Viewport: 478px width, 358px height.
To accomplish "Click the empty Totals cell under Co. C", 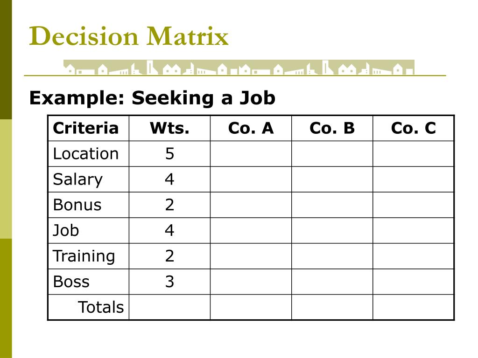I will [414, 307].
